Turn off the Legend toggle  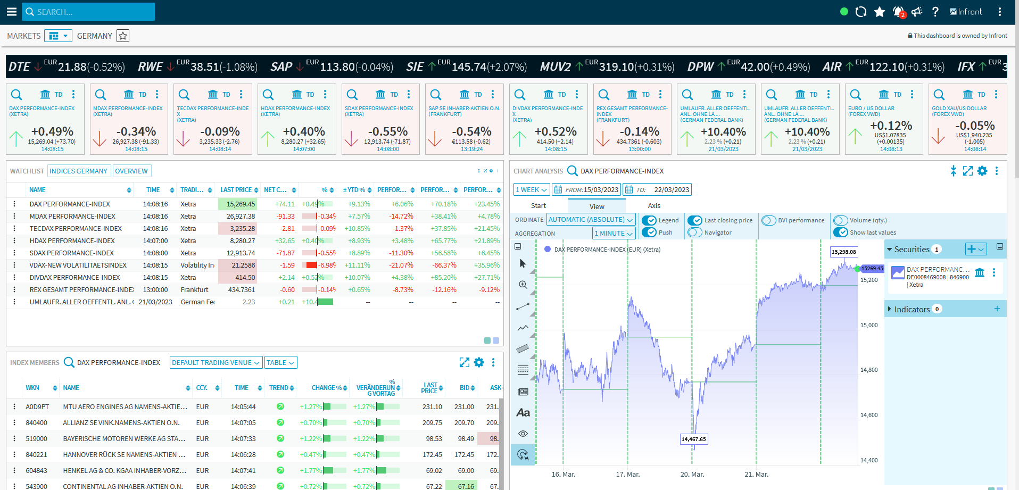[x=649, y=220]
